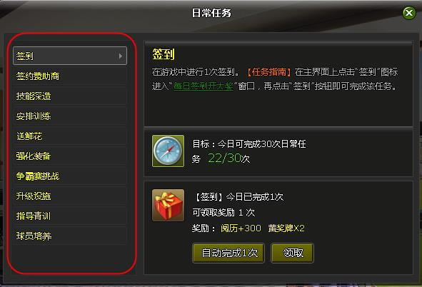
Task: Click the 22/30 task progress counter
Action: click(x=224, y=158)
